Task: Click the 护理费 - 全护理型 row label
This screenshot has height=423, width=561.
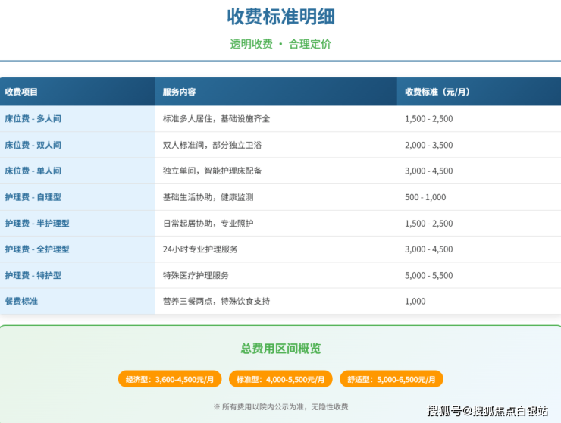Action: point(37,249)
